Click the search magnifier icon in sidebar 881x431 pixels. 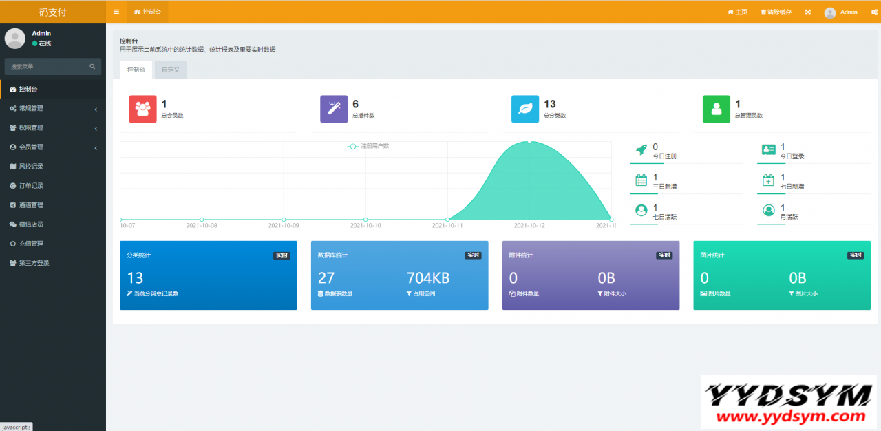pyautogui.click(x=92, y=67)
